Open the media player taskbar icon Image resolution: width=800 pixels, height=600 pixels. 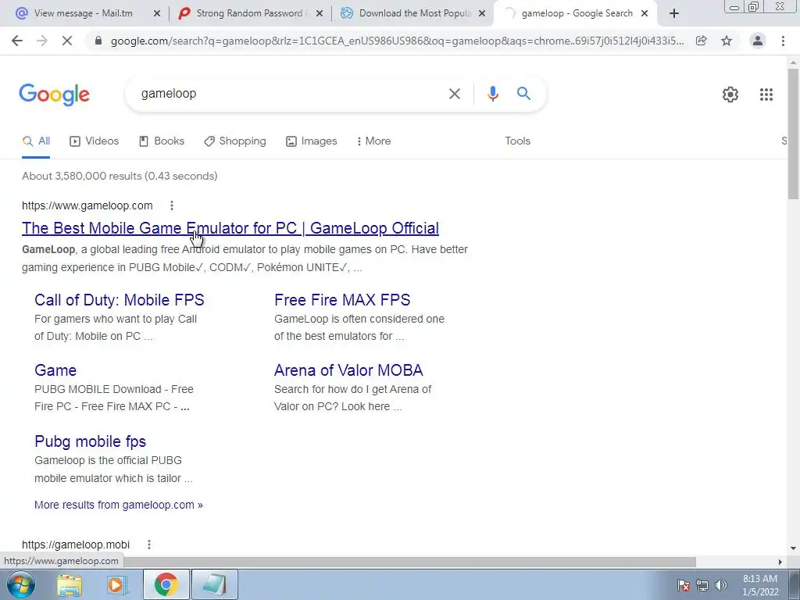pyautogui.click(x=117, y=585)
